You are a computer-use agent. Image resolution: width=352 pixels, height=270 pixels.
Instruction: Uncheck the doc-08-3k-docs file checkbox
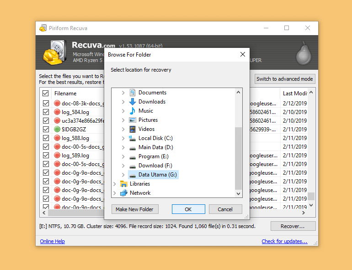pyautogui.click(x=46, y=103)
